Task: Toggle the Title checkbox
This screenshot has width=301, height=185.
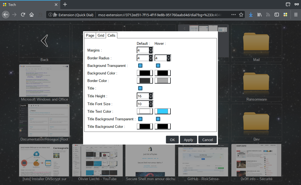Action: pos(140,88)
